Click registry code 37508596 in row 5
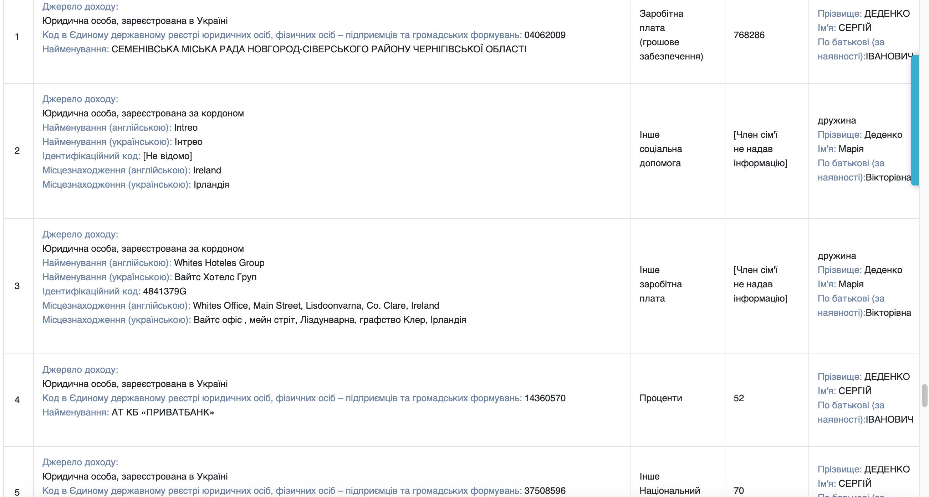The height and width of the screenshot is (497, 929). [x=545, y=491]
